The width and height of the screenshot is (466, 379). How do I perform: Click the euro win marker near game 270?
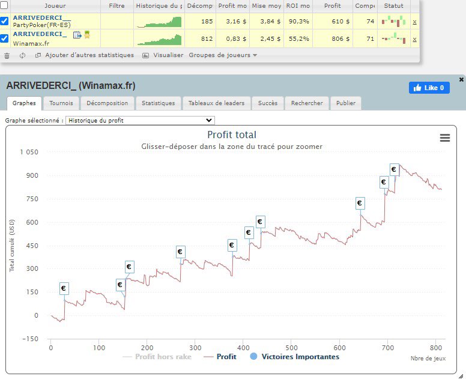click(180, 252)
